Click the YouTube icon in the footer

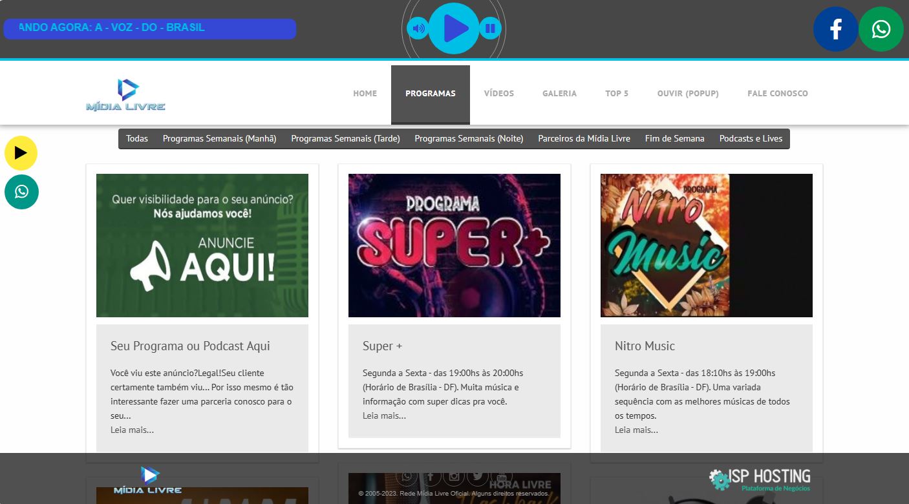click(501, 477)
